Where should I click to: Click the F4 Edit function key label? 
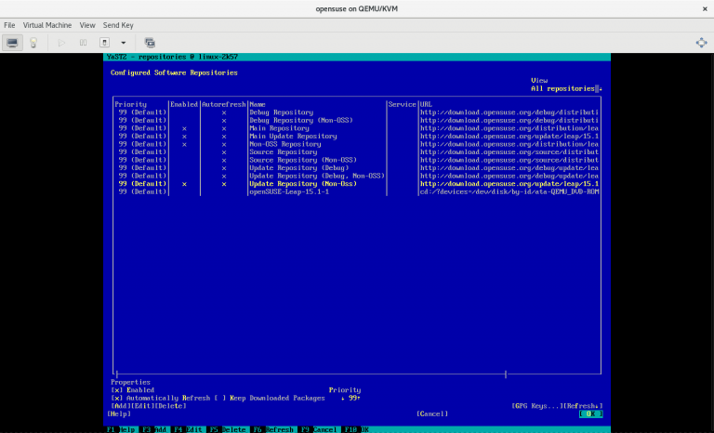tap(187, 429)
